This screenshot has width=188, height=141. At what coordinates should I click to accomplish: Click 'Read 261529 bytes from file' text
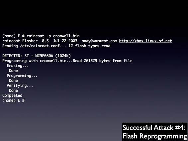[x=103, y=61]
